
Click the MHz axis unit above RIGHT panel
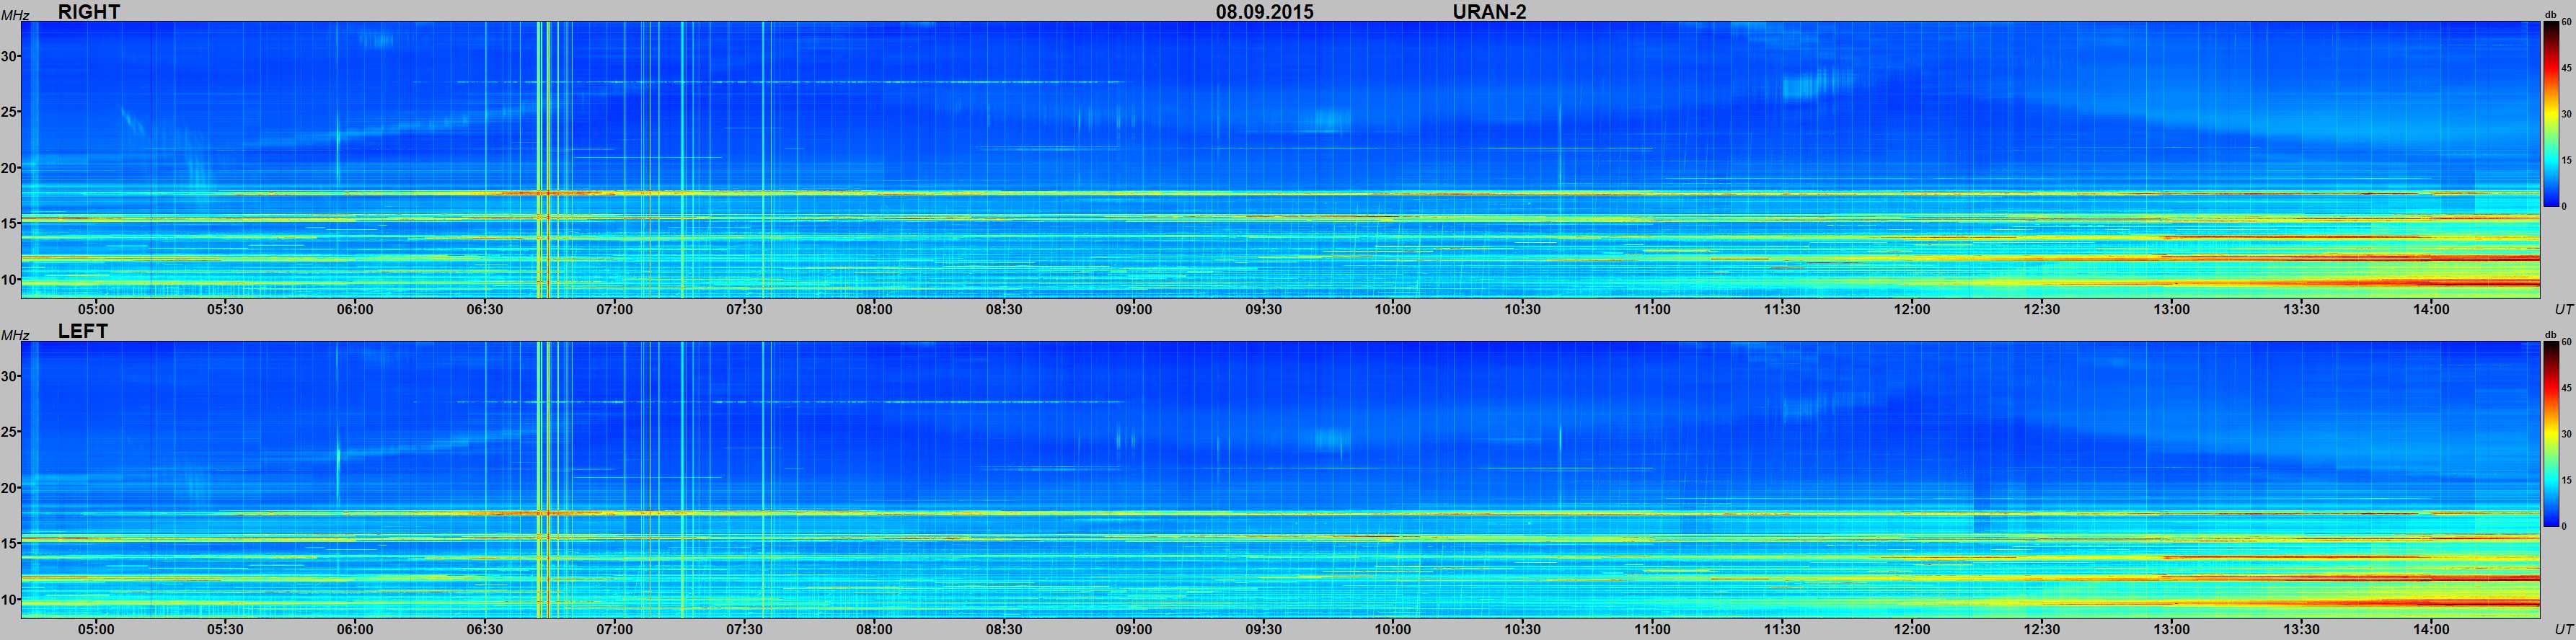pos(14,15)
